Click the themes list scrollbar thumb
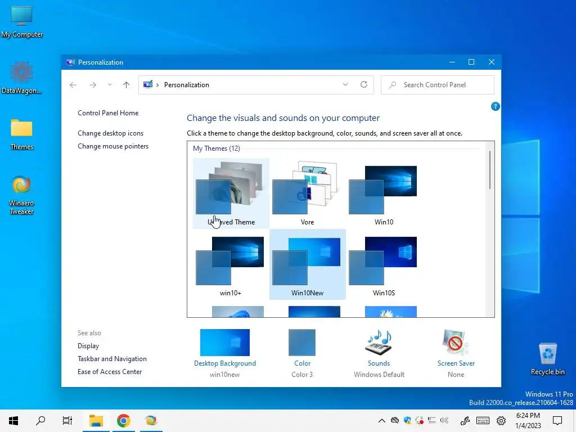 coord(490,170)
